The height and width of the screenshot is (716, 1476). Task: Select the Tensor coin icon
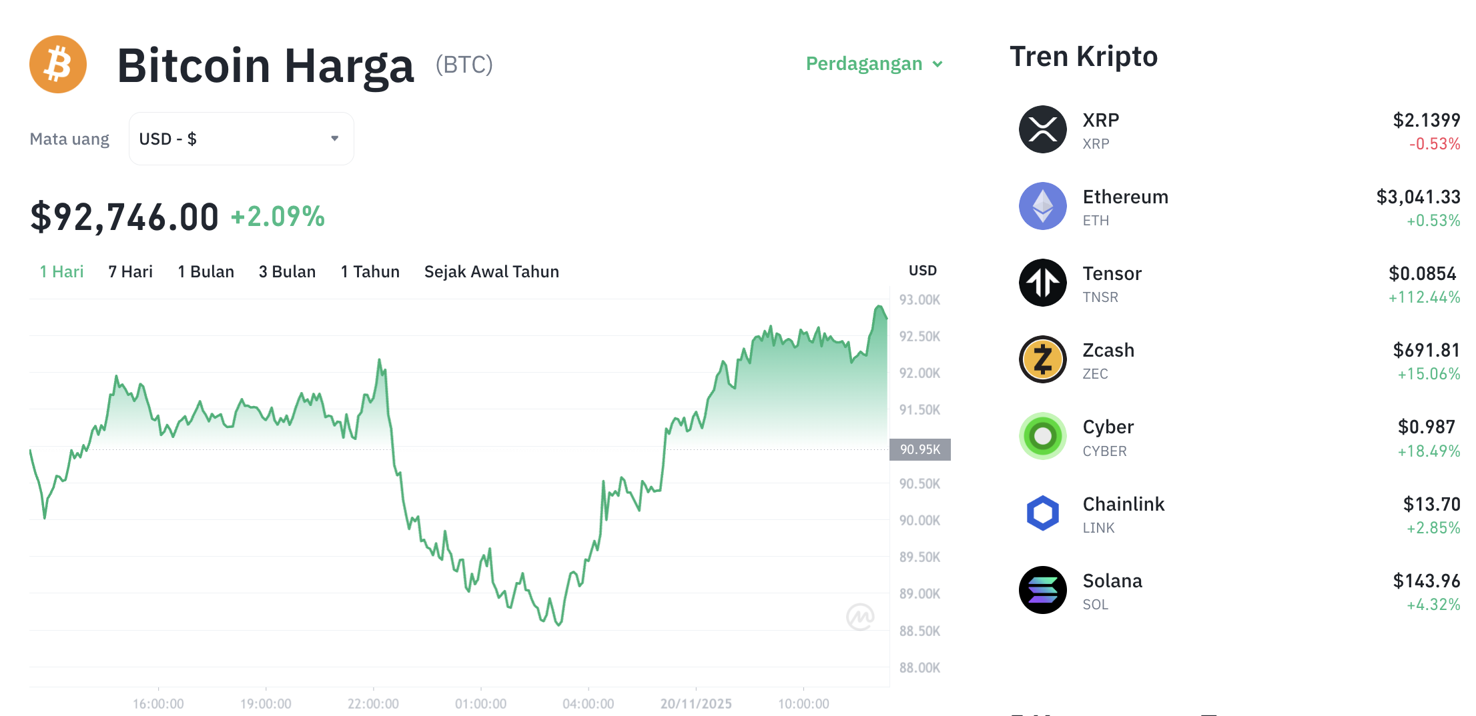tap(1042, 283)
